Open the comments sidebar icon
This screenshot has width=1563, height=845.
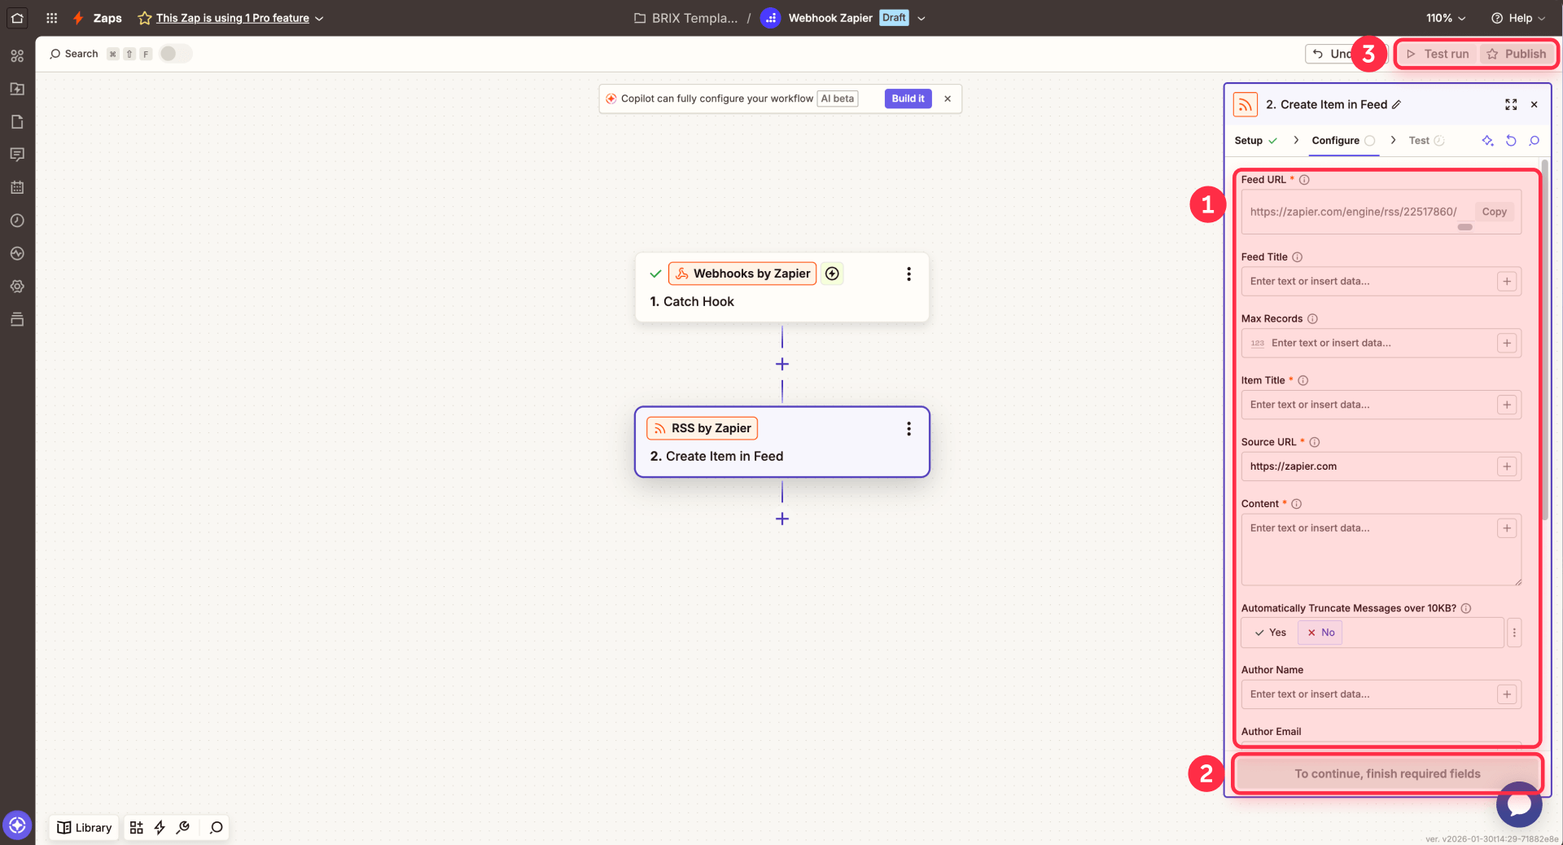(17, 155)
